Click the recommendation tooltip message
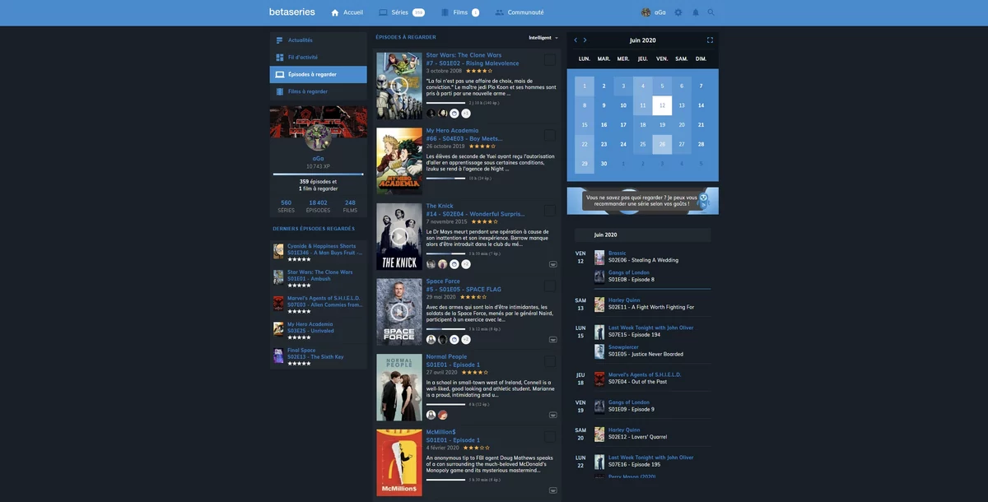988x502 pixels. (641, 201)
